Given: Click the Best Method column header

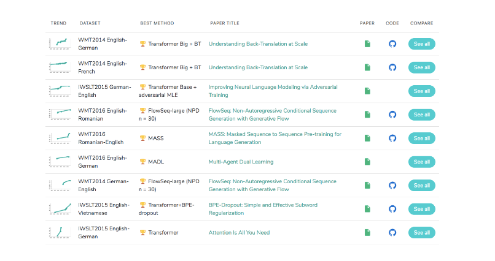Looking at the screenshot, I should click(157, 23).
